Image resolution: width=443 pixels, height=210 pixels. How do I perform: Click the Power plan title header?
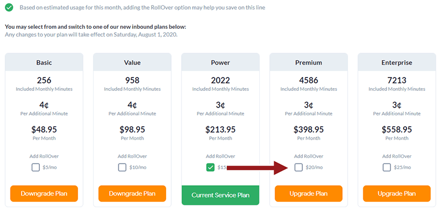(220, 63)
